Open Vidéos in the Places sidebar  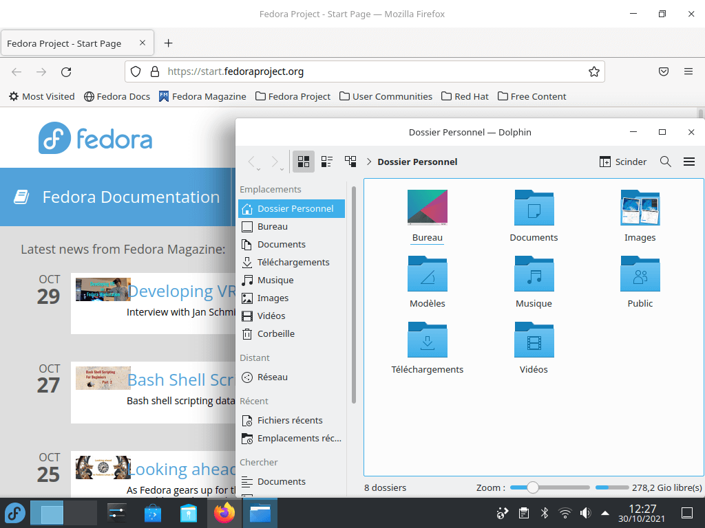point(291,316)
